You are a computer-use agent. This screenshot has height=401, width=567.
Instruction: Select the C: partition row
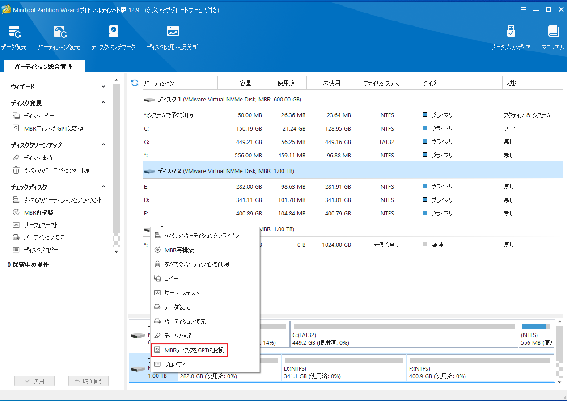point(353,128)
